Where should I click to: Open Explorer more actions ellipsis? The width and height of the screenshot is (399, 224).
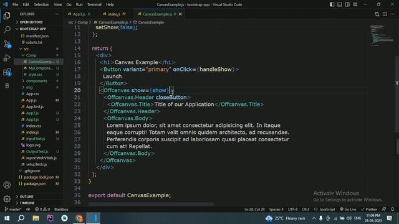57,14
